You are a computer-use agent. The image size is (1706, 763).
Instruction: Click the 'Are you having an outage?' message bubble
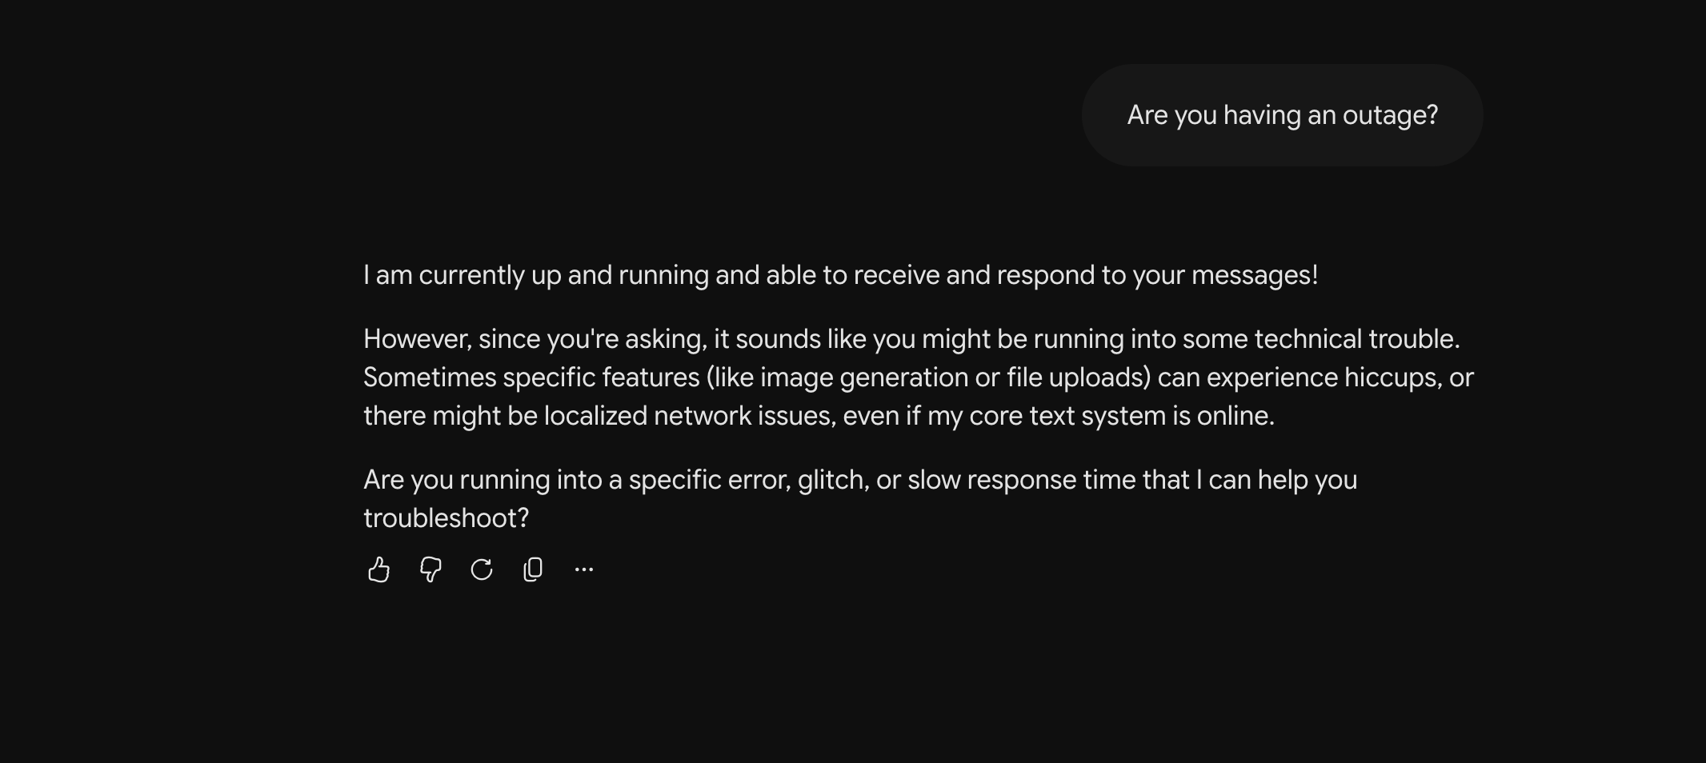coord(1282,115)
